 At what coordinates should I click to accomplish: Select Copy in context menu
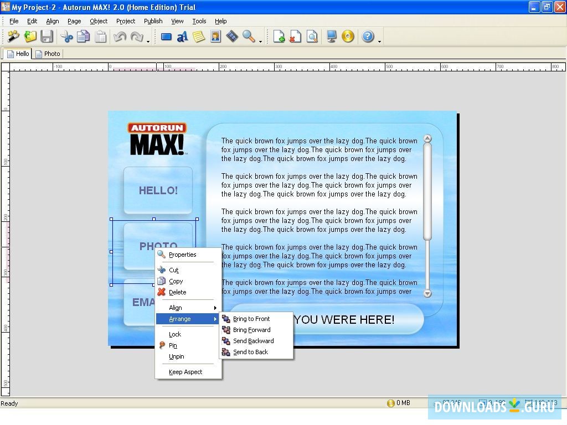[188, 281]
